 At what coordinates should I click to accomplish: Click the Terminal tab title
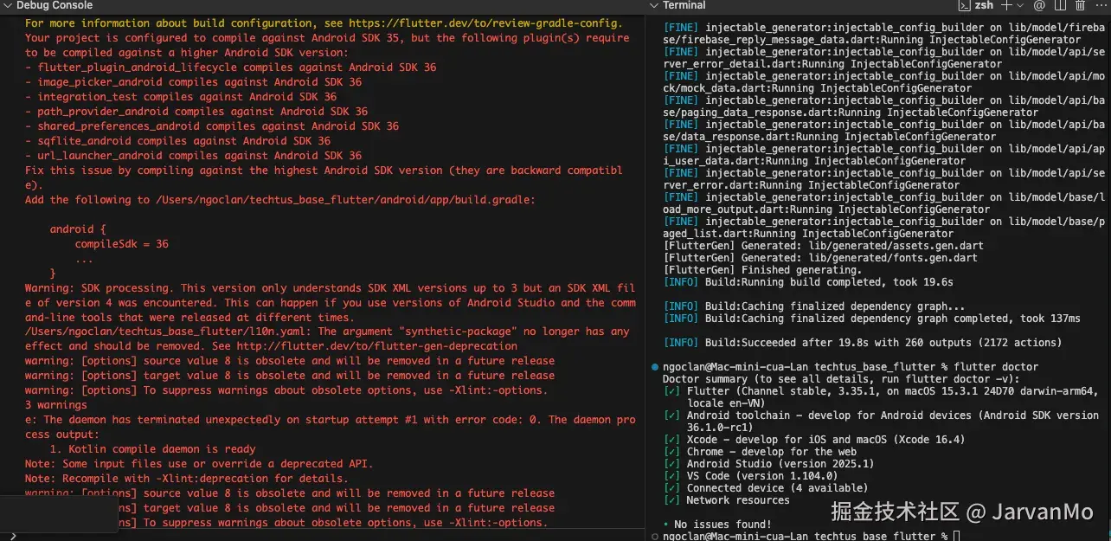tap(684, 5)
